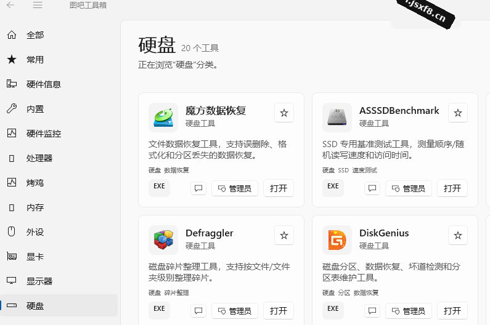This screenshot has height=325, width=490.
Task: Click the back arrow icon
Action: pos(10,5)
